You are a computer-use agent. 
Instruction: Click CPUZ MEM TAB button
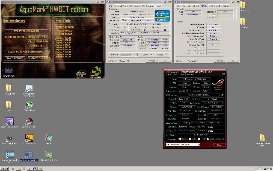click(38, 41)
